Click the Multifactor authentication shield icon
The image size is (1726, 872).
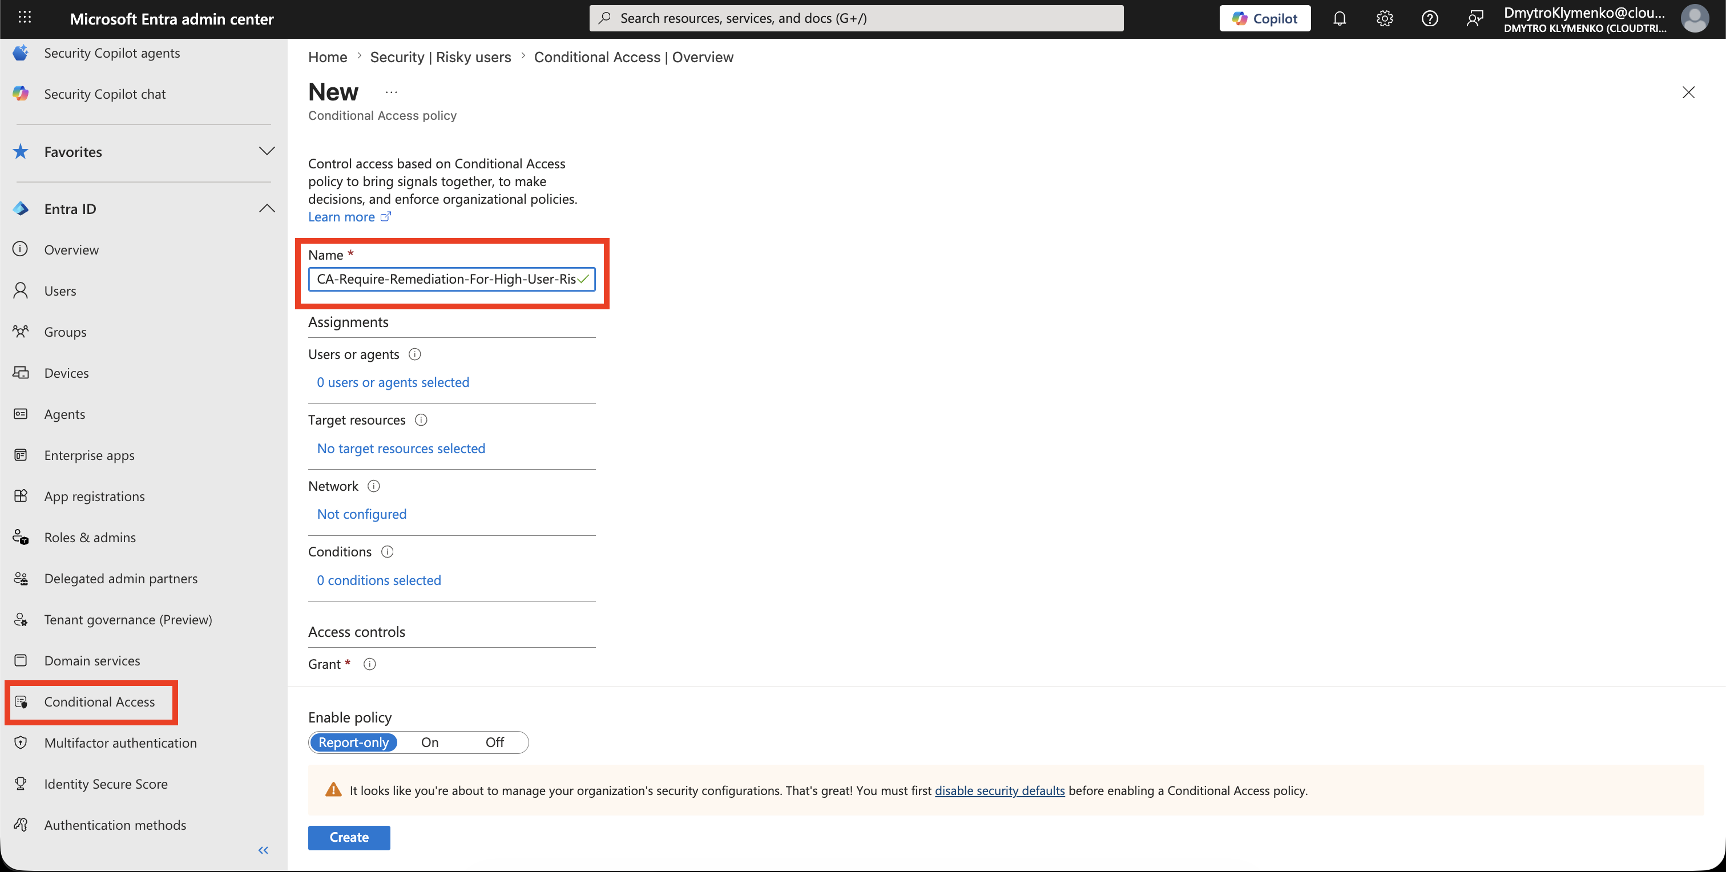[21, 742]
